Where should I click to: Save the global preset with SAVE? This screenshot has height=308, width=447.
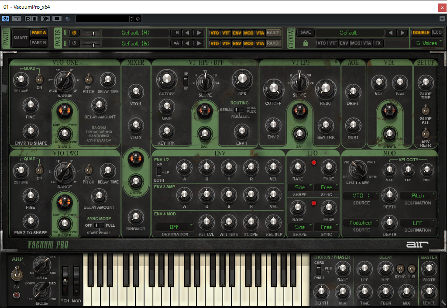305,32
